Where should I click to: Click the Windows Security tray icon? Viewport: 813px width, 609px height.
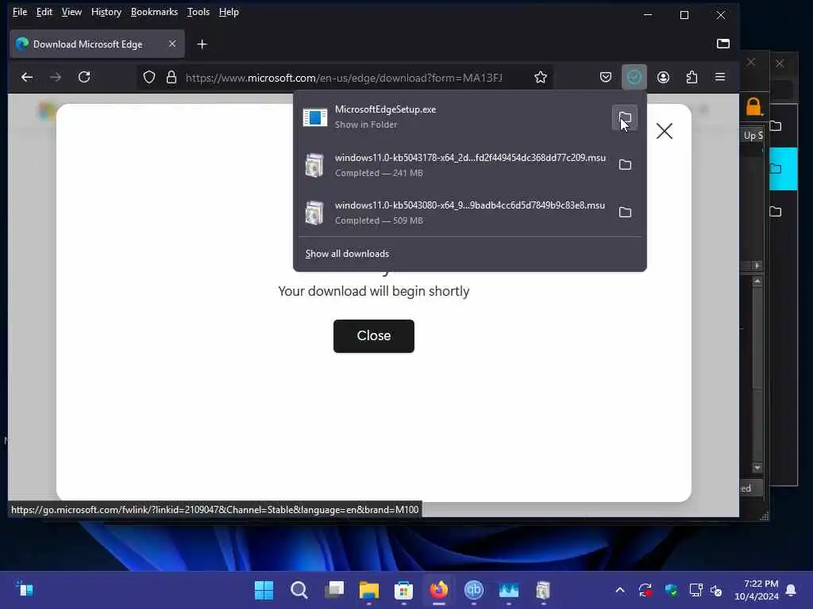coord(671,590)
